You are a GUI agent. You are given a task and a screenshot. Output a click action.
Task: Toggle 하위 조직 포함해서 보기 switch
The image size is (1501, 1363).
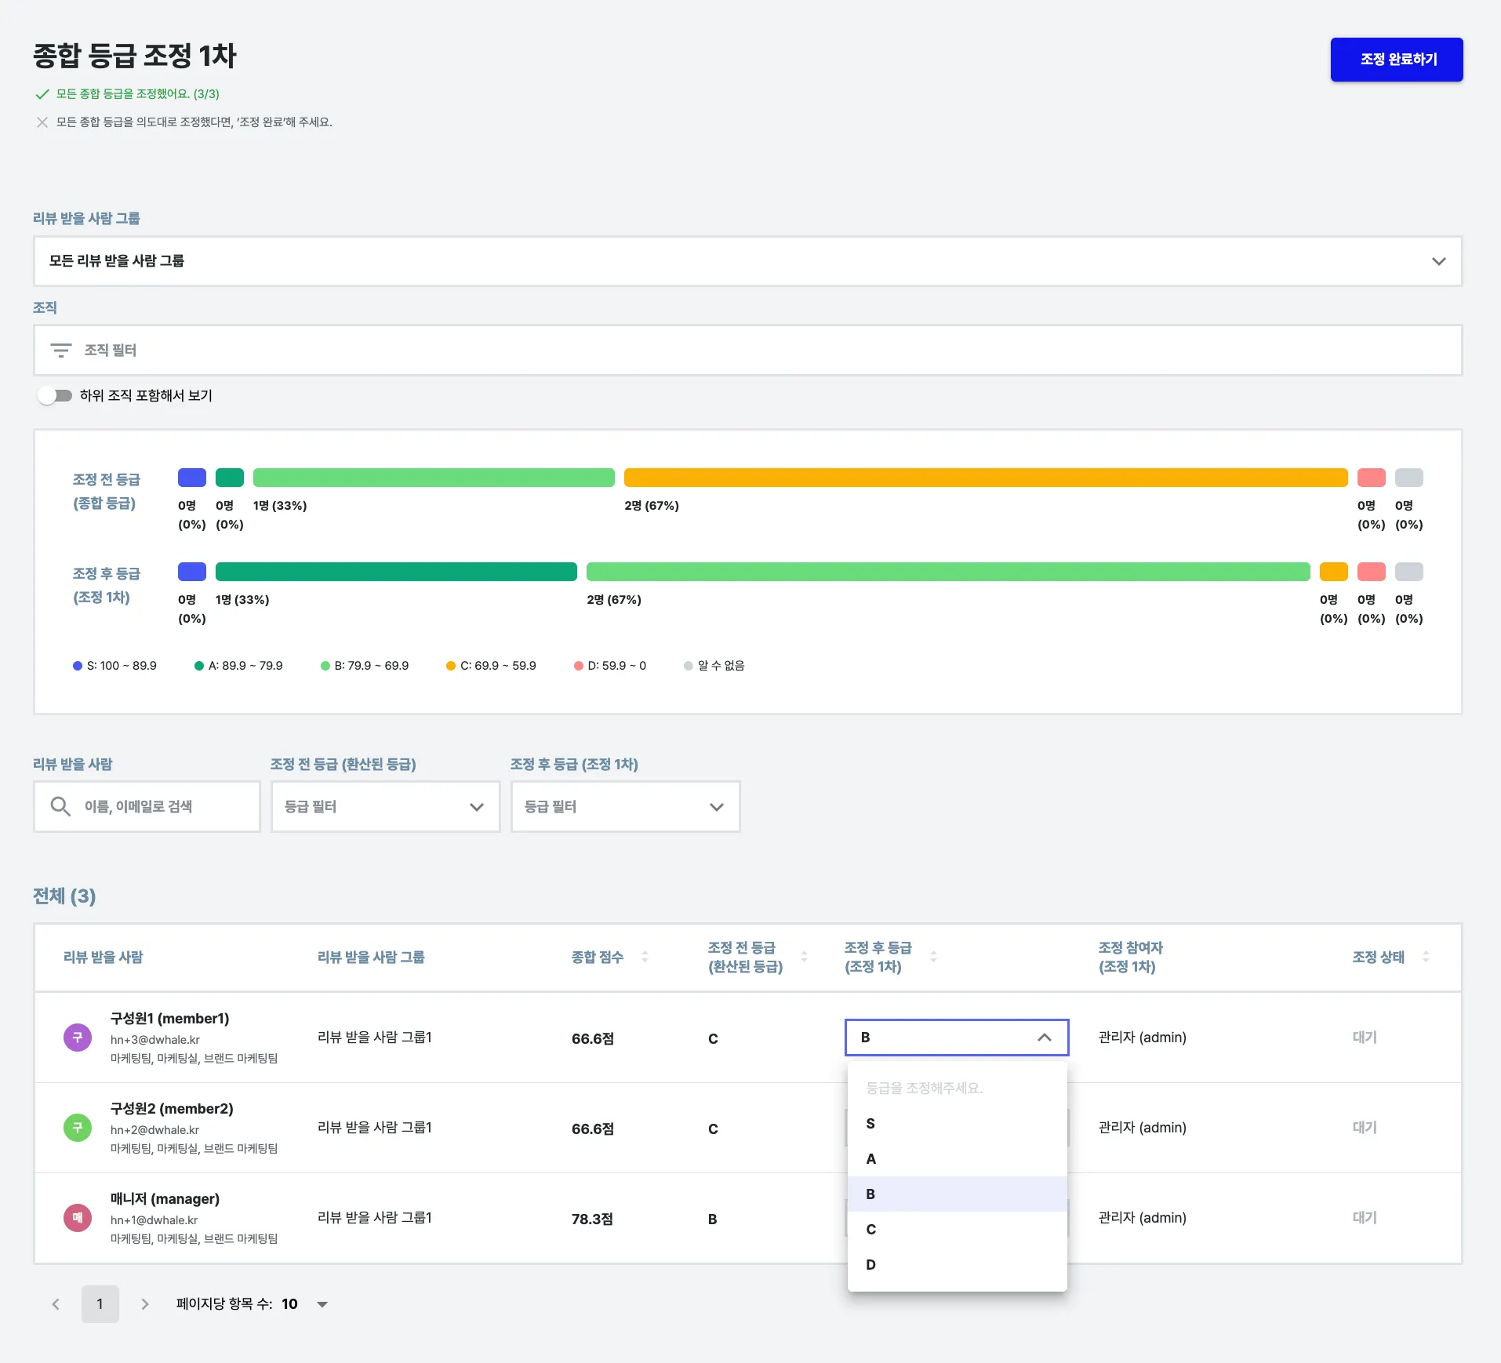point(55,396)
